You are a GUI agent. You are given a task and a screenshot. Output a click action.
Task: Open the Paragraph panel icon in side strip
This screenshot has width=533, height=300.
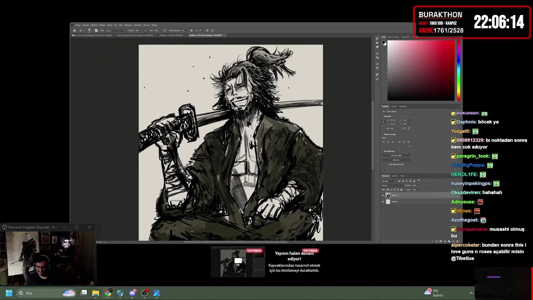click(x=377, y=68)
